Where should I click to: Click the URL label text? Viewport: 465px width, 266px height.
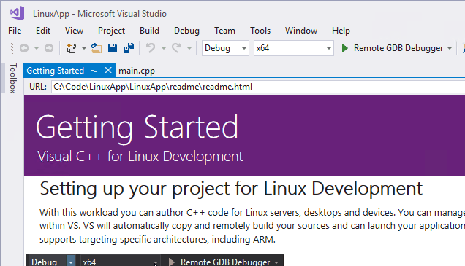38,87
